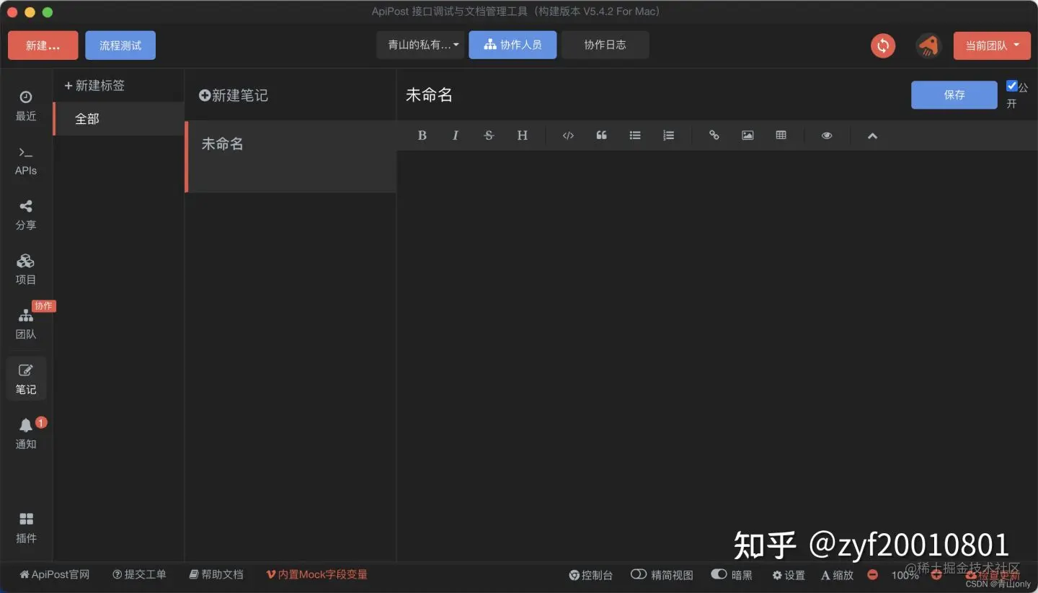The width and height of the screenshot is (1038, 593).
Task: Open the 当前团队 team dropdown
Action: pyautogui.click(x=991, y=45)
